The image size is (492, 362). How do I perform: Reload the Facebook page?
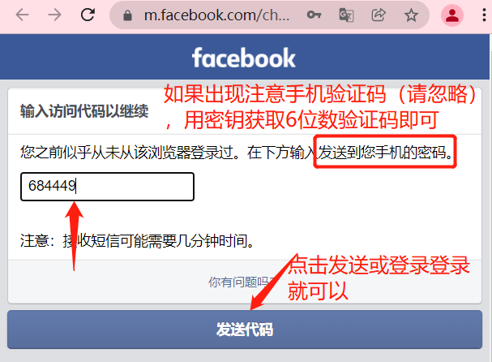[88, 15]
